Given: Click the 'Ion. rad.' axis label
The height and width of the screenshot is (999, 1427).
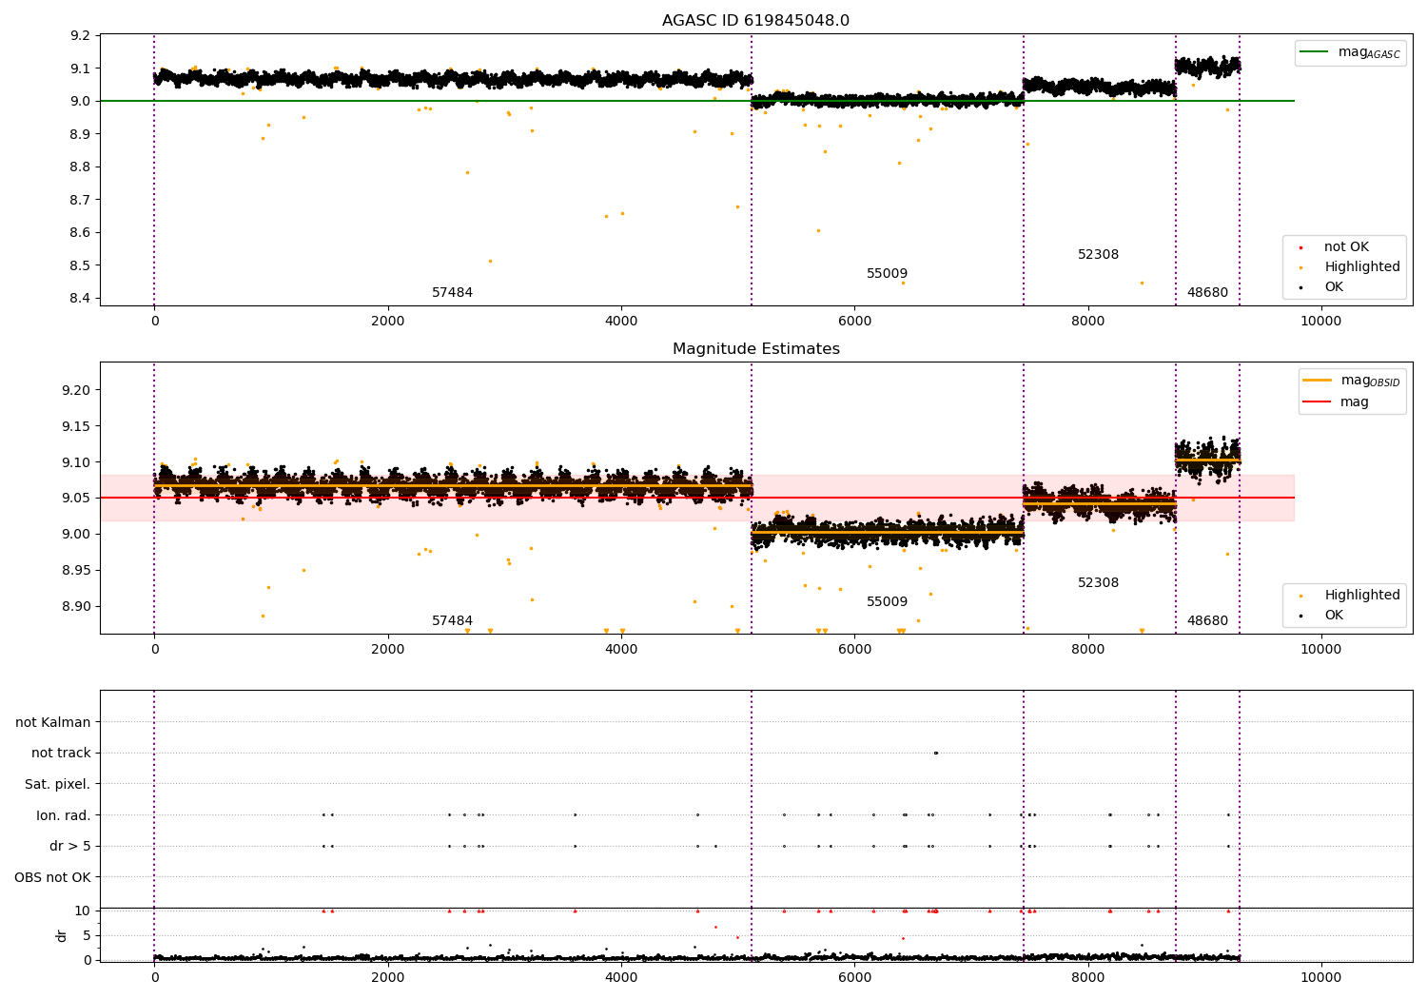Looking at the screenshot, I should point(64,815).
